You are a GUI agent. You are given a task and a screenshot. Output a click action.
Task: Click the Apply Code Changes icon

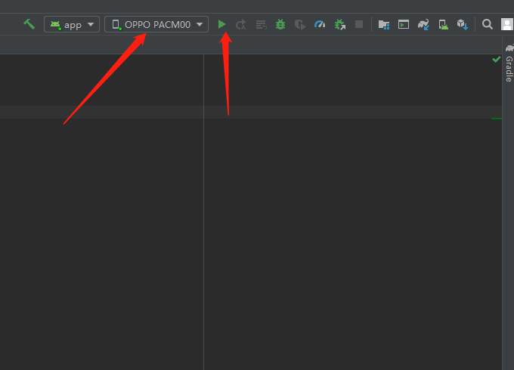[x=262, y=25]
